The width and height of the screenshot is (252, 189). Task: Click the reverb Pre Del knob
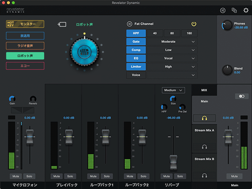click(183, 107)
